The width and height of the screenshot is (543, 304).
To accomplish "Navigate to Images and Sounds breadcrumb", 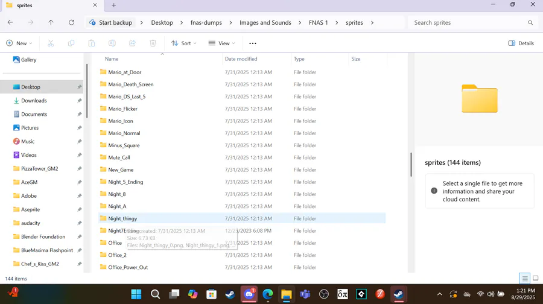I will 265,22.
